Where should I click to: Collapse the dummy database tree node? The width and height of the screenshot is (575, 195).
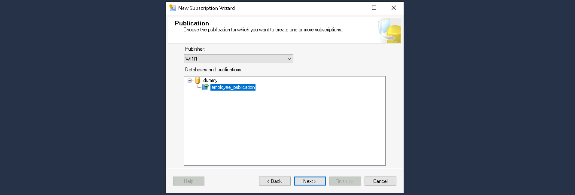click(189, 80)
